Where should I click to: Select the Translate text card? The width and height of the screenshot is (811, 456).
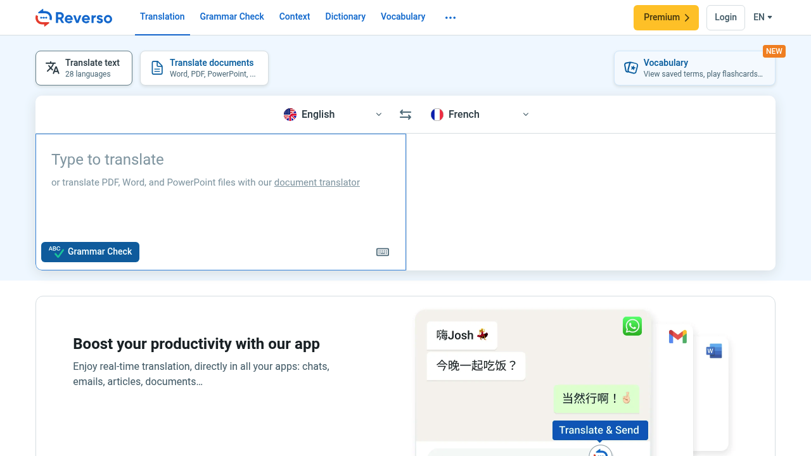click(x=84, y=68)
